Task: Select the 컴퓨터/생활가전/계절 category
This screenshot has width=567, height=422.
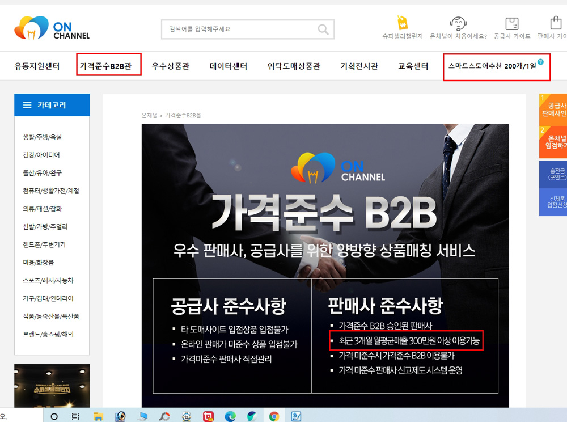Action: 50,191
